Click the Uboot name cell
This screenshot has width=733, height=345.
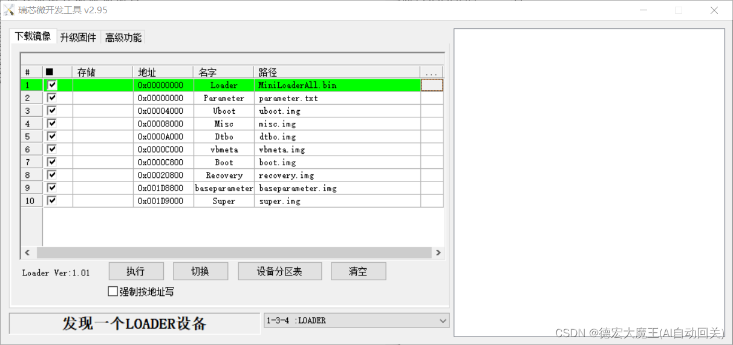point(224,111)
